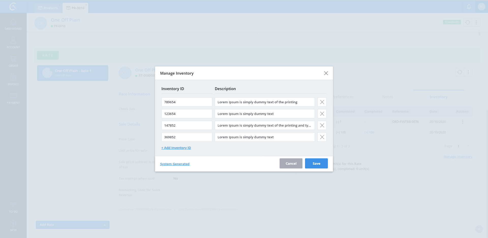Save the inventory changes
The height and width of the screenshot is (238, 488).
(x=316, y=163)
